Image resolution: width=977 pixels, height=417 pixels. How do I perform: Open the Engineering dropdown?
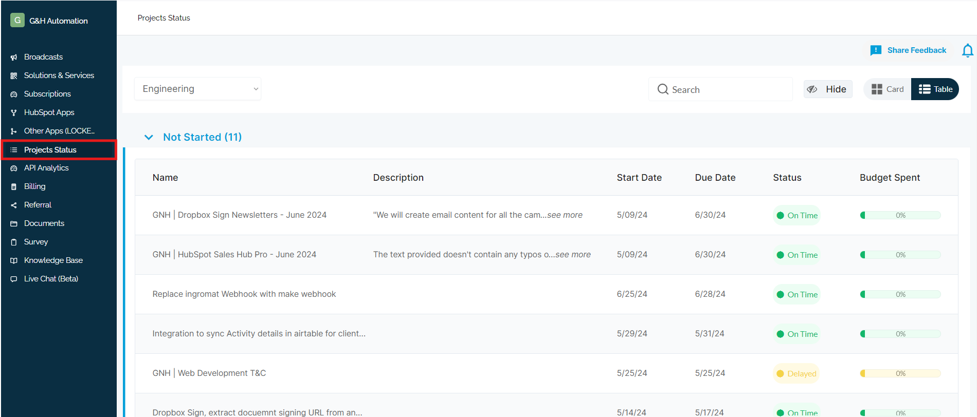point(198,89)
